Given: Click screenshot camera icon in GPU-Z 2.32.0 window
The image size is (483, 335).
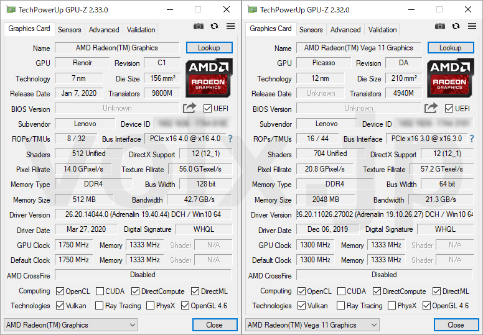Looking at the screenshot, I should point(440,27).
